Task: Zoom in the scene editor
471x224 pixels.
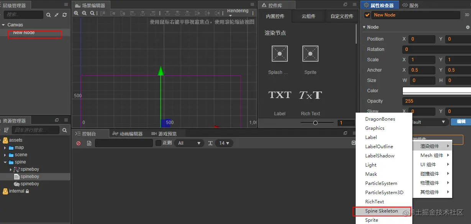Action: point(76,13)
